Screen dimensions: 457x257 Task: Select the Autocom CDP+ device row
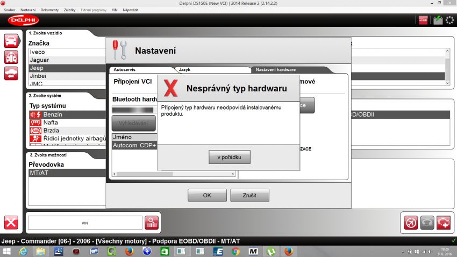(134, 145)
